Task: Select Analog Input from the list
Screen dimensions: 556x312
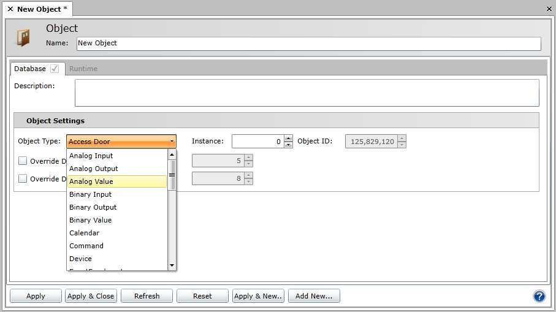Action: pos(116,156)
